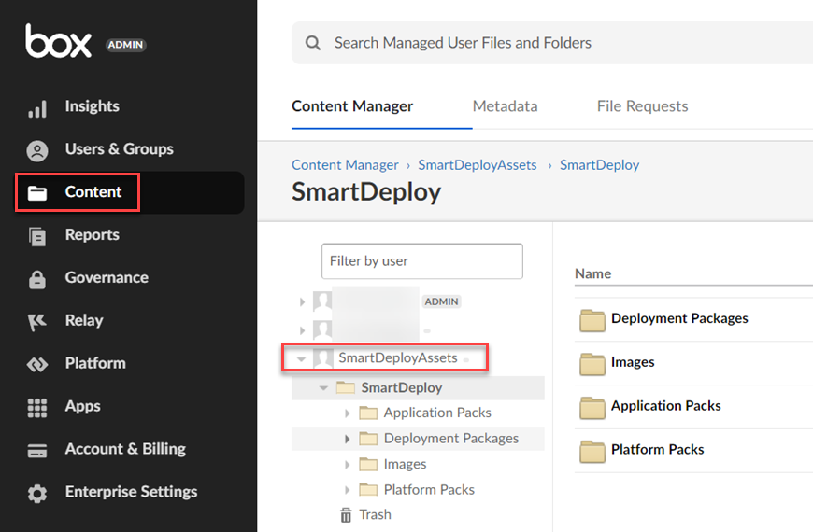This screenshot has width=813, height=532.
Task: Click the Platform Packs folder icon in tree
Action: click(x=368, y=489)
